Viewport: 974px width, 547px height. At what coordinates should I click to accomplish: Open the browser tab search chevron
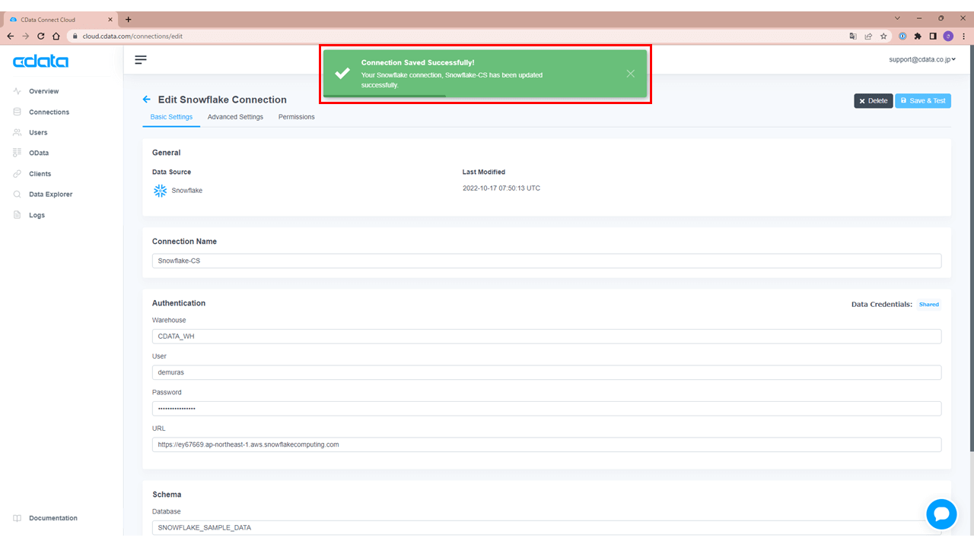point(898,17)
